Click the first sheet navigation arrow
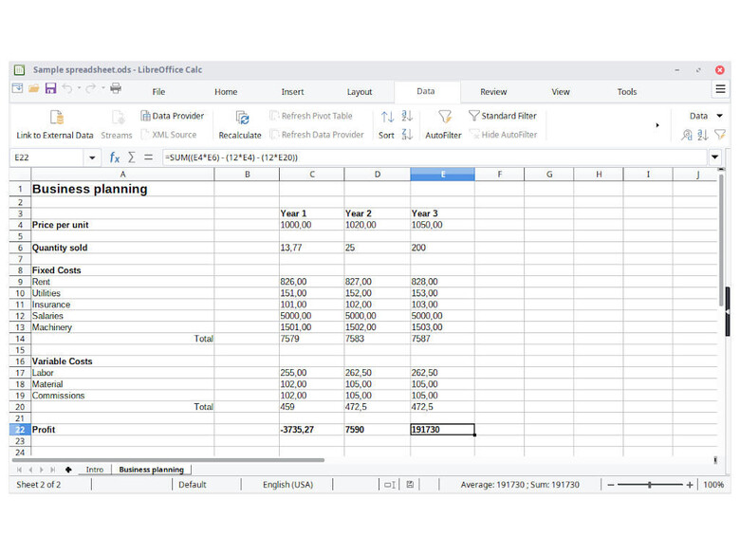Screen dimensions: 740x555 [x=19, y=470]
